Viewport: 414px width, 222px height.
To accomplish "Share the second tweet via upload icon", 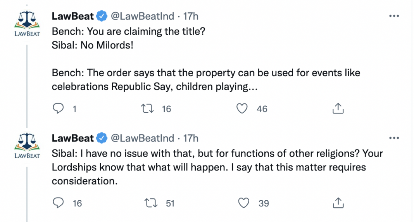I will (338, 203).
